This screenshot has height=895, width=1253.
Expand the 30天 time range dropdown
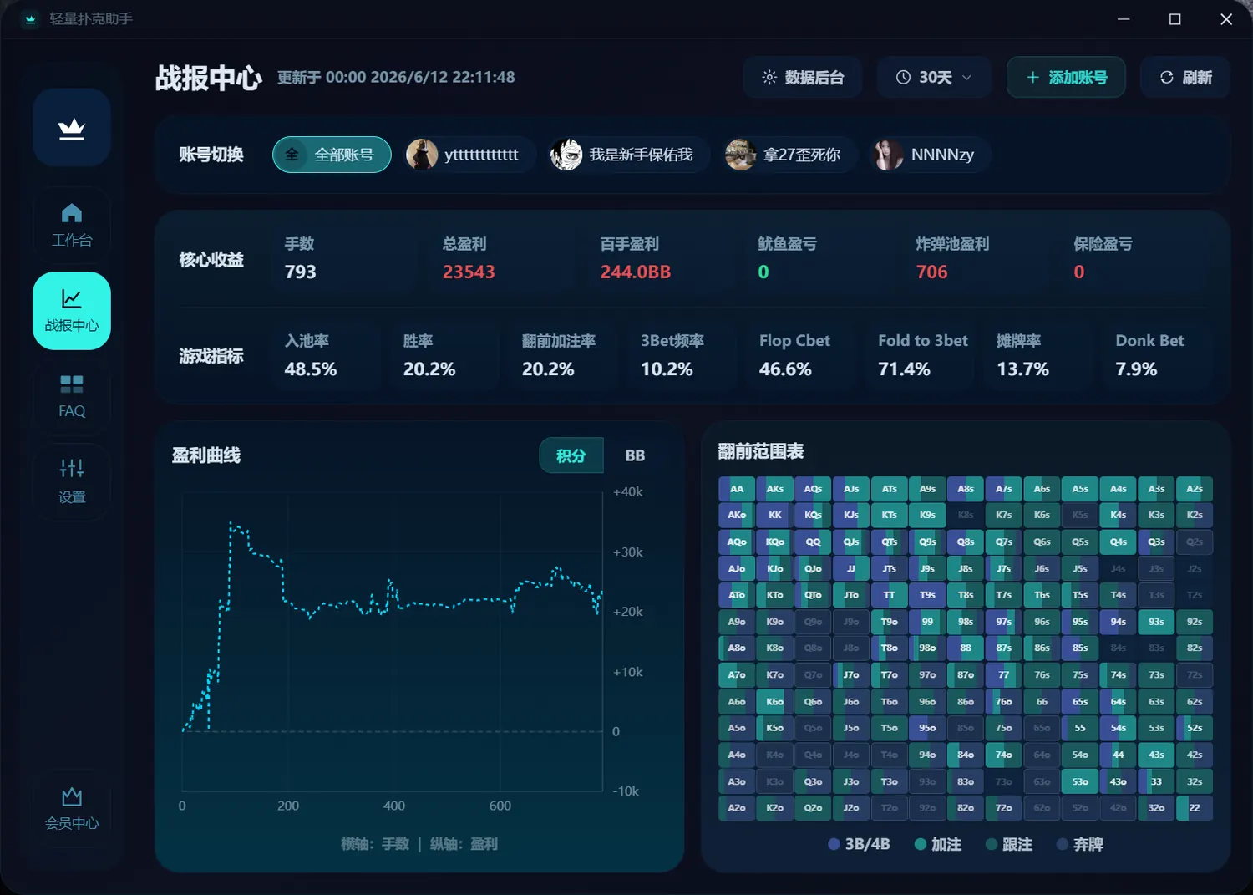pyautogui.click(x=934, y=78)
